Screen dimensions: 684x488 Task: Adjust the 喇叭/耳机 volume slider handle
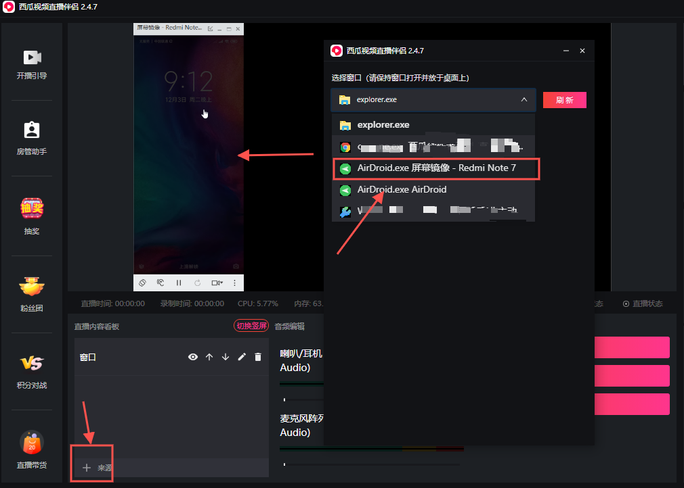284,399
